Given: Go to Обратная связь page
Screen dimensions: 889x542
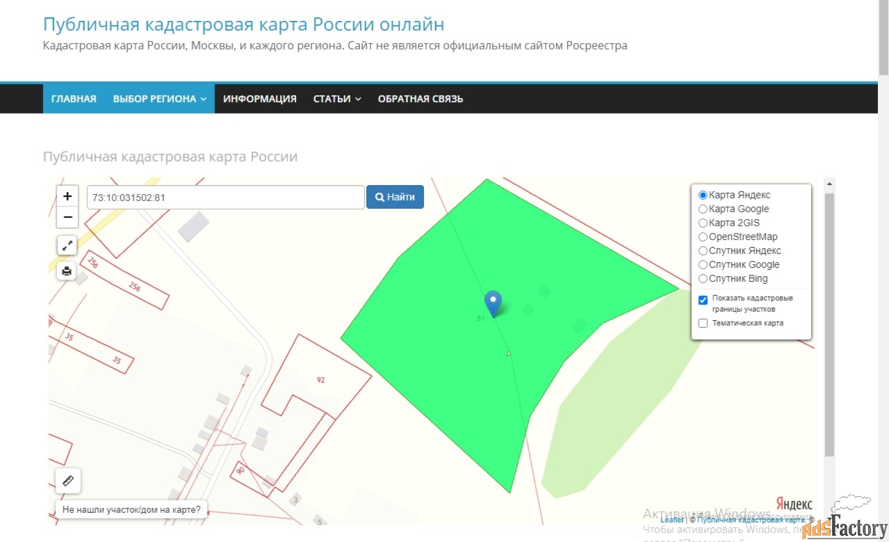Looking at the screenshot, I should coord(420,99).
